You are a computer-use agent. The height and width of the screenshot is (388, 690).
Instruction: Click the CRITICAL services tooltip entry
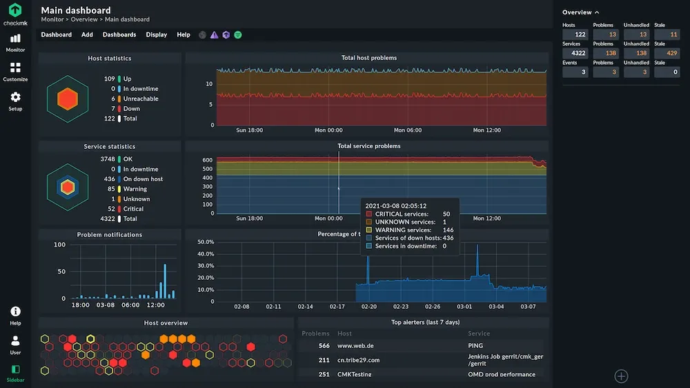click(408, 214)
